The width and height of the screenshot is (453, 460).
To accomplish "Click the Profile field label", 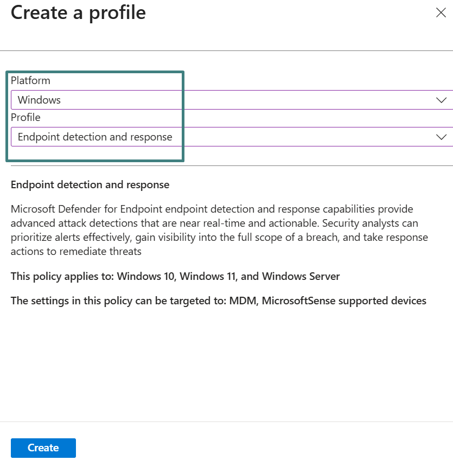I will (x=25, y=117).
